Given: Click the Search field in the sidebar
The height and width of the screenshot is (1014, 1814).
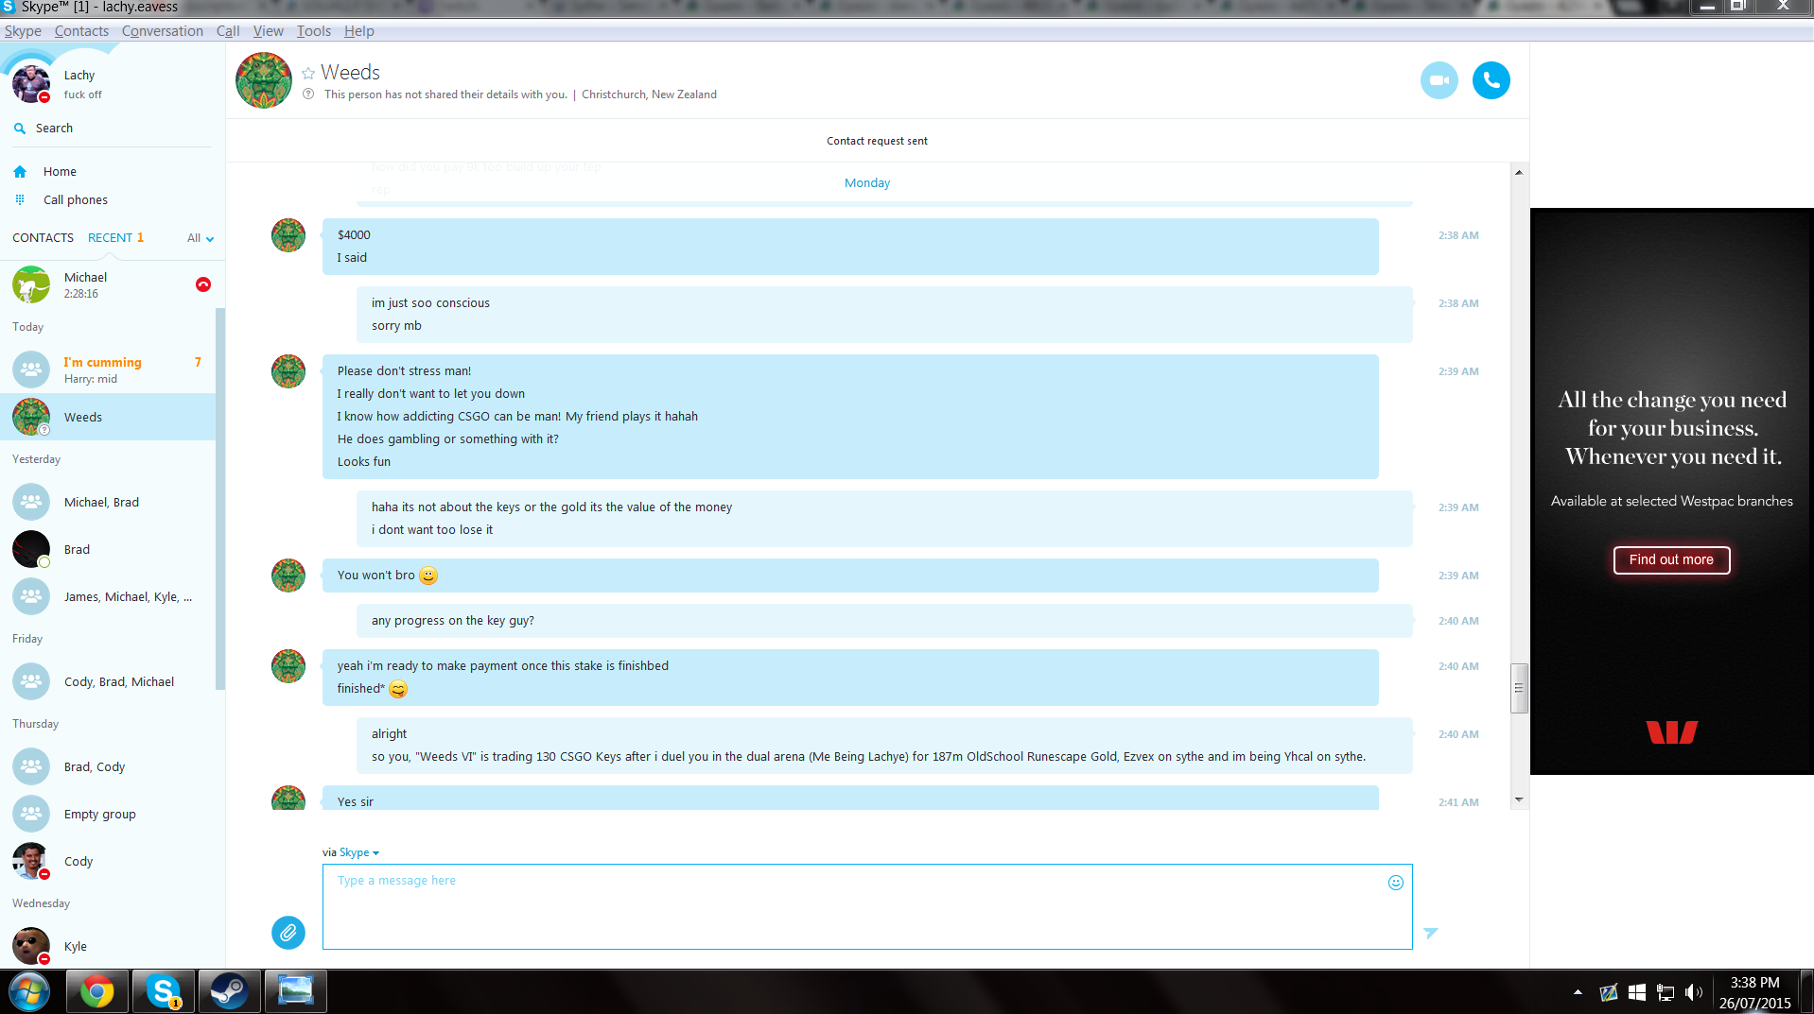Looking at the screenshot, I should [x=113, y=129].
